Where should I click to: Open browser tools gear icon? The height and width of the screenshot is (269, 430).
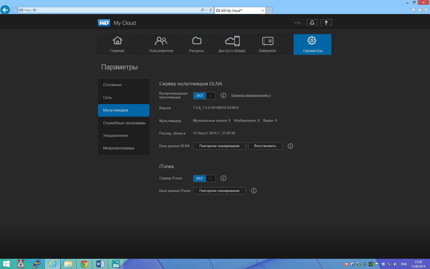tap(426, 10)
